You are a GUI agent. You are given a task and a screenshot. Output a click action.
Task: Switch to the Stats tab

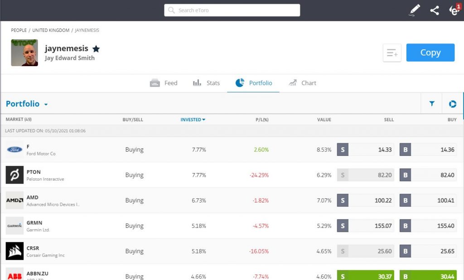[206, 83]
